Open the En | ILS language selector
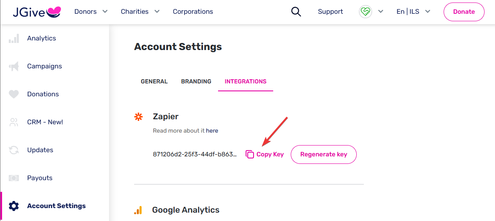 [x=413, y=12]
